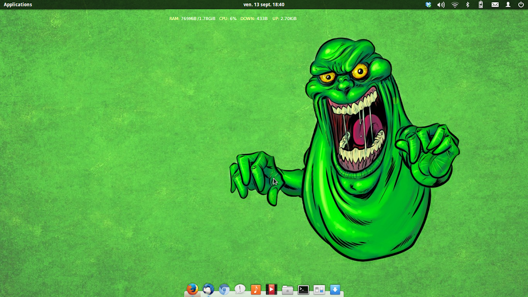Open the date and time indicator

[264, 4]
